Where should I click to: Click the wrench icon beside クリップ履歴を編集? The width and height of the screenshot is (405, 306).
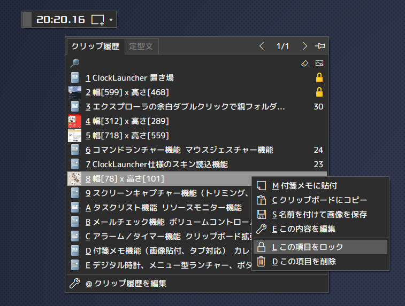click(75, 284)
